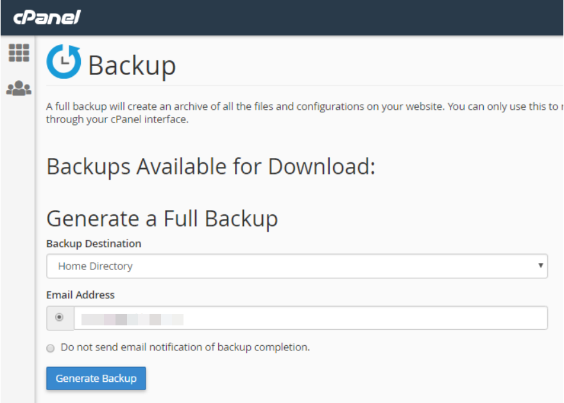This screenshot has width=564, height=403.
Task: Click inside the Email Address input field
Action: (x=311, y=318)
